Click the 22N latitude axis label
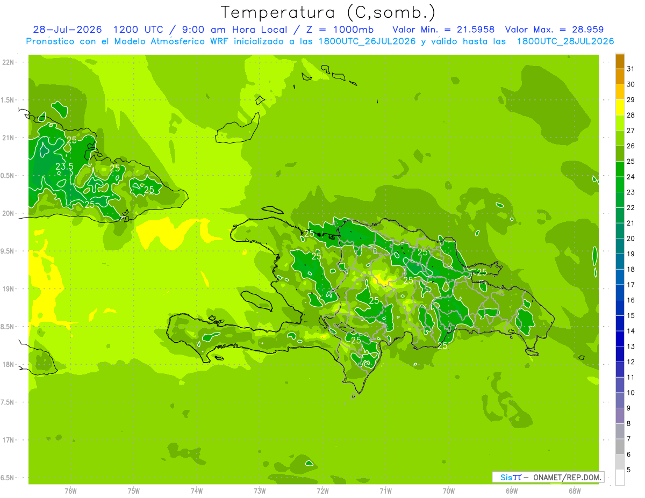 click(x=8, y=62)
